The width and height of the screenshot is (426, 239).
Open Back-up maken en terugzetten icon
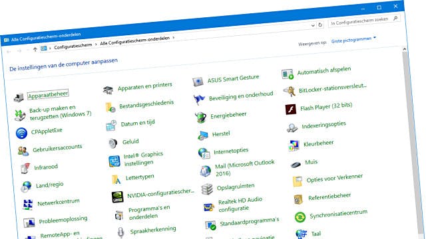[x=21, y=115]
